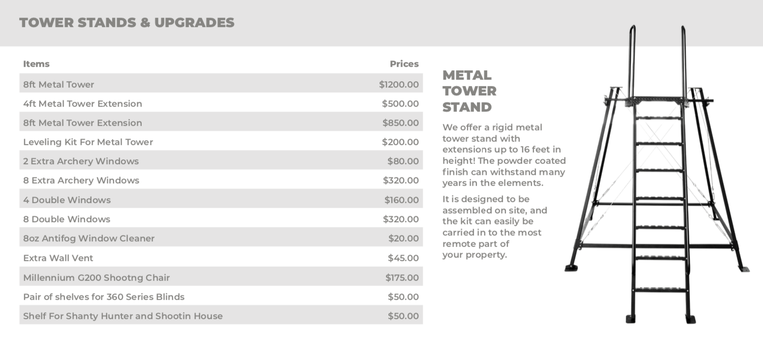The image size is (763, 349).
Task: Click the Prices column header
Action: tap(404, 64)
